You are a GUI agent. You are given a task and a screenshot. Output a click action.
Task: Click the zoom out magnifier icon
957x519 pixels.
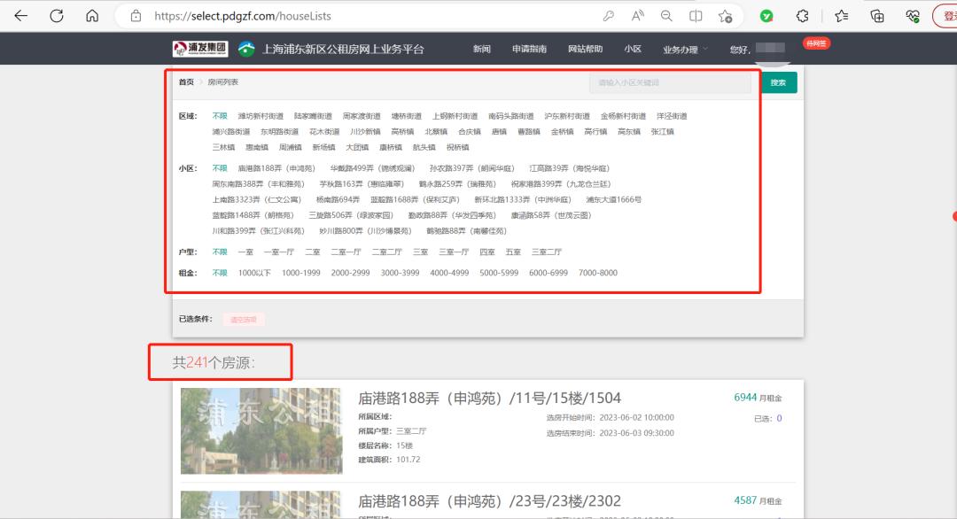pos(665,15)
